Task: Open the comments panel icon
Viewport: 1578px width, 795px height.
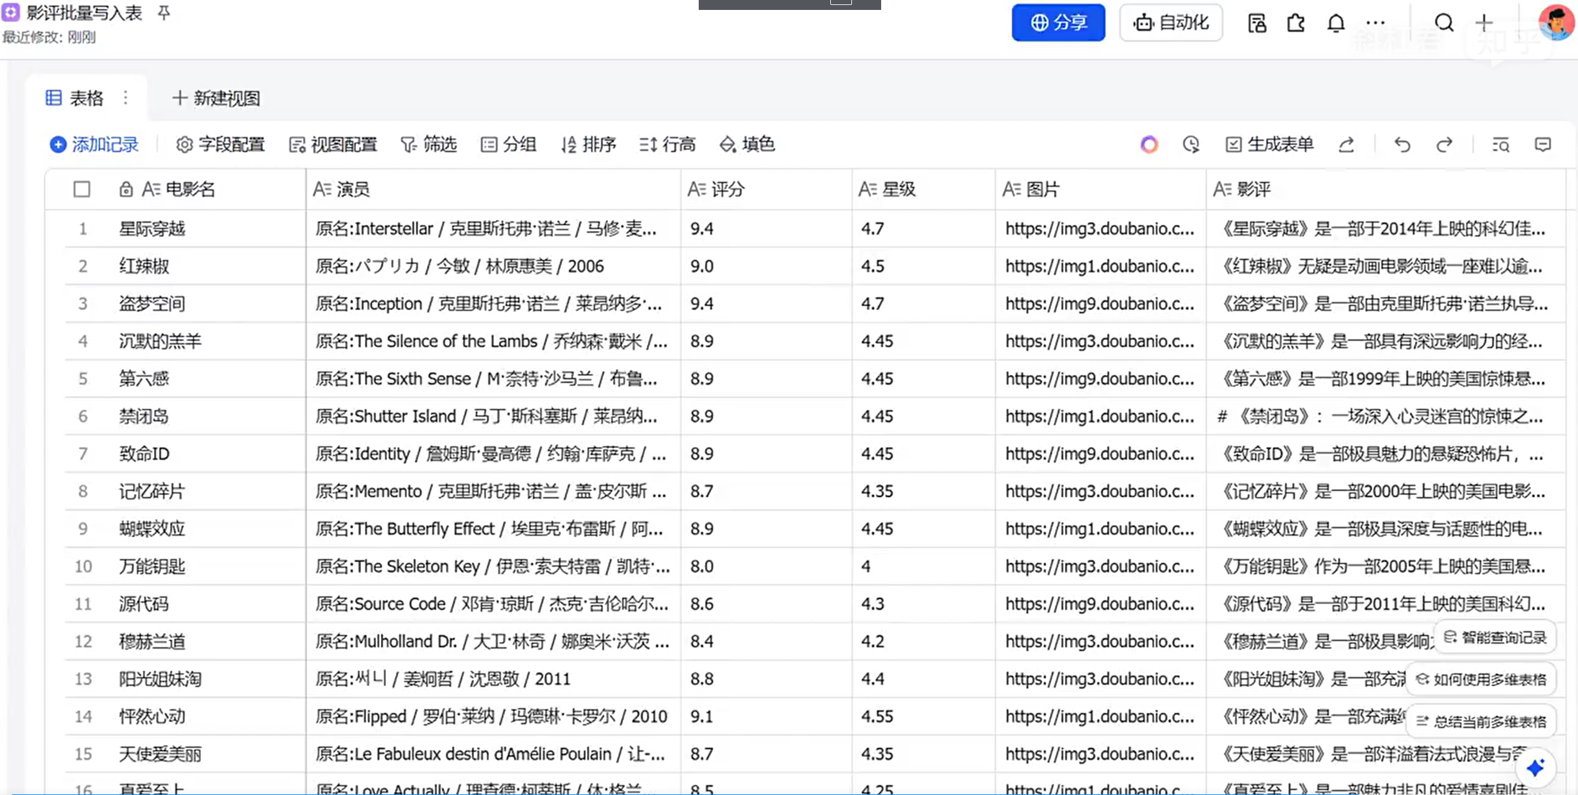Action: pos(1543,145)
